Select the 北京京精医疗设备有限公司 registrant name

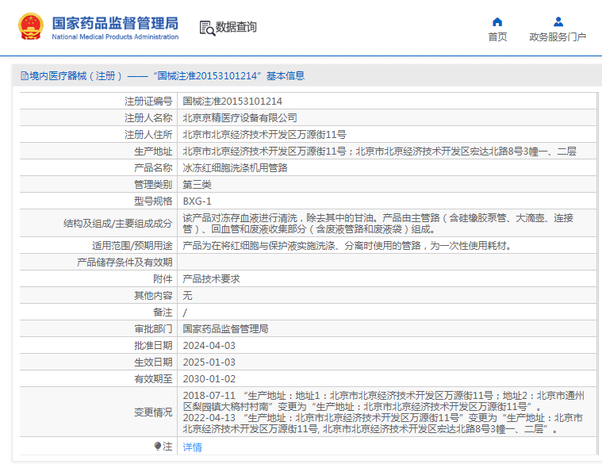tap(240, 118)
